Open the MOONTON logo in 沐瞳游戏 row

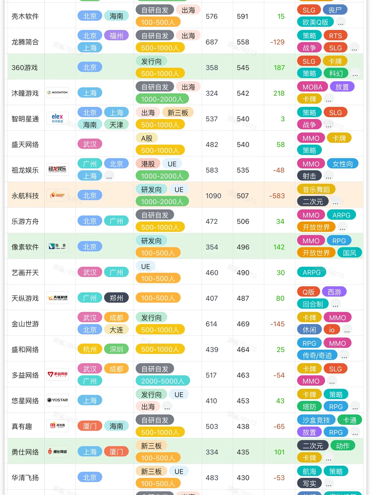click(x=57, y=92)
